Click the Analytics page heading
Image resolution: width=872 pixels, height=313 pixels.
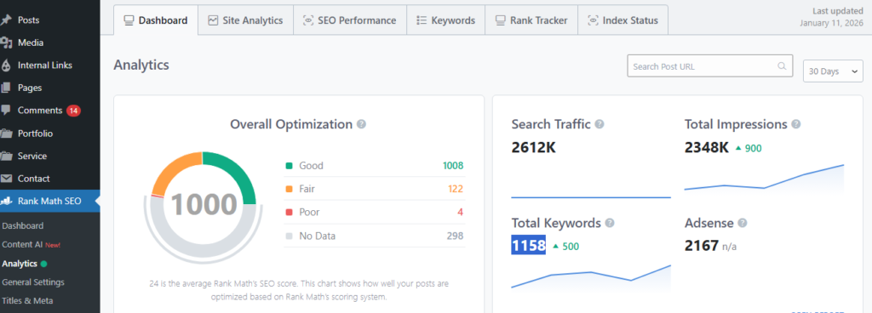(x=141, y=65)
